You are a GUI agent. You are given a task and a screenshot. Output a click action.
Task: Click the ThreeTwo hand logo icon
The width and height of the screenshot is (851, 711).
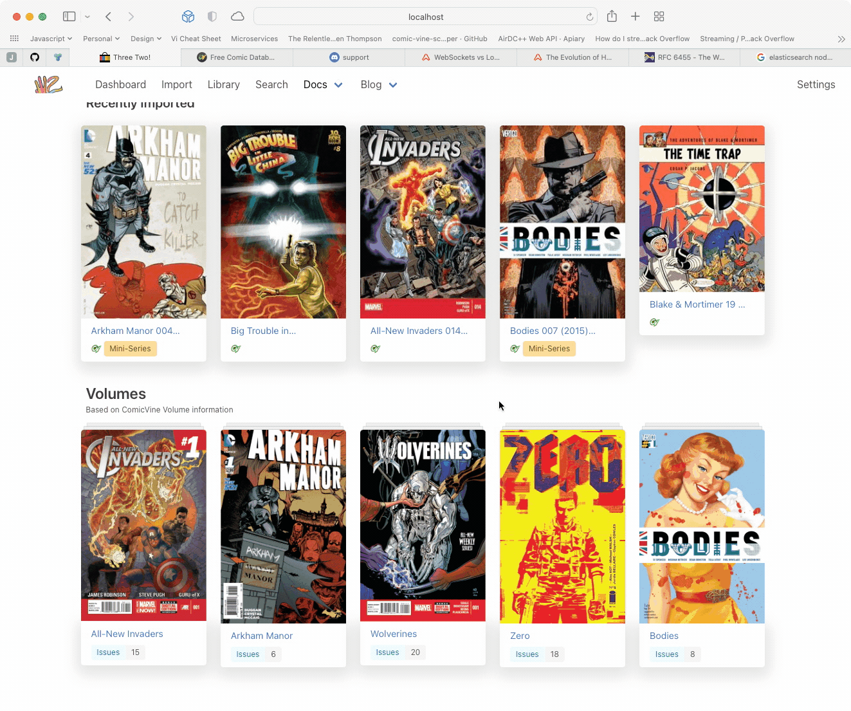(48, 84)
